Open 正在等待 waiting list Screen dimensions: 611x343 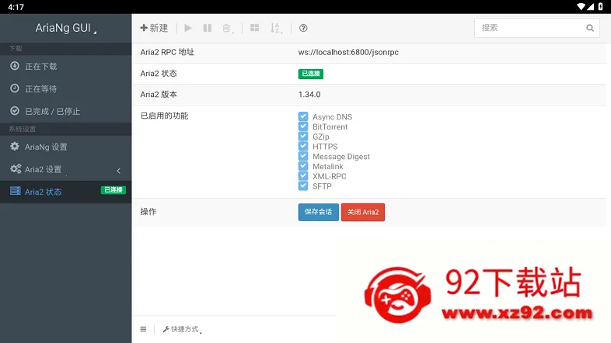click(x=65, y=89)
